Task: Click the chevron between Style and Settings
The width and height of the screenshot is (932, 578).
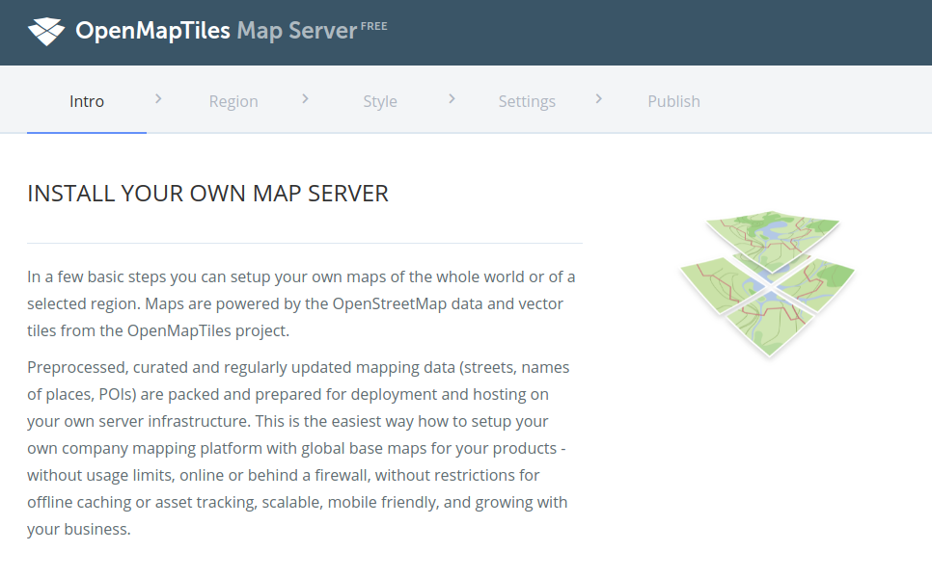Action: pyautogui.click(x=452, y=98)
